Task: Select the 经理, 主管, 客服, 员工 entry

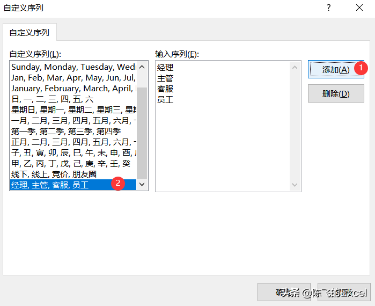Action: coord(73,185)
